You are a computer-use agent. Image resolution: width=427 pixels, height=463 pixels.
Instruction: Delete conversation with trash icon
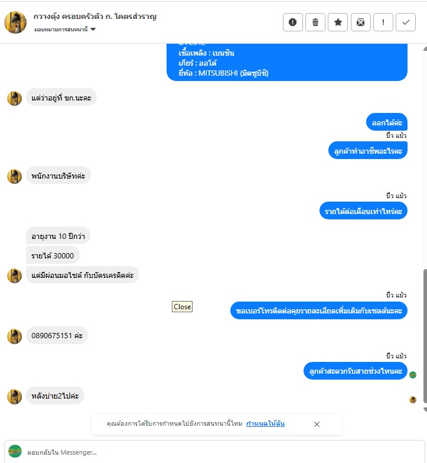coord(315,22)
